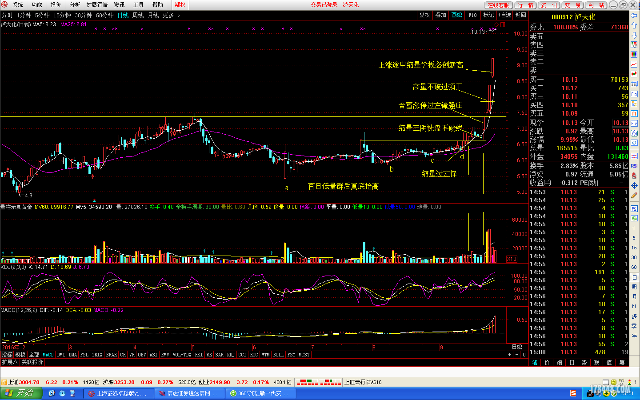The image size is (640, 400).
Task: Select 日线 daily period
Action: click(123, 15)
